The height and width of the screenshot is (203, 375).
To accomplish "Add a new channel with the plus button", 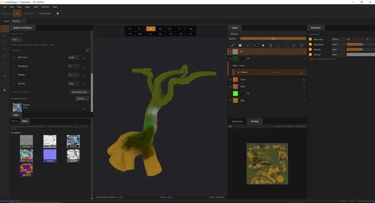I will pyautogui.click(x=87, y=51).
